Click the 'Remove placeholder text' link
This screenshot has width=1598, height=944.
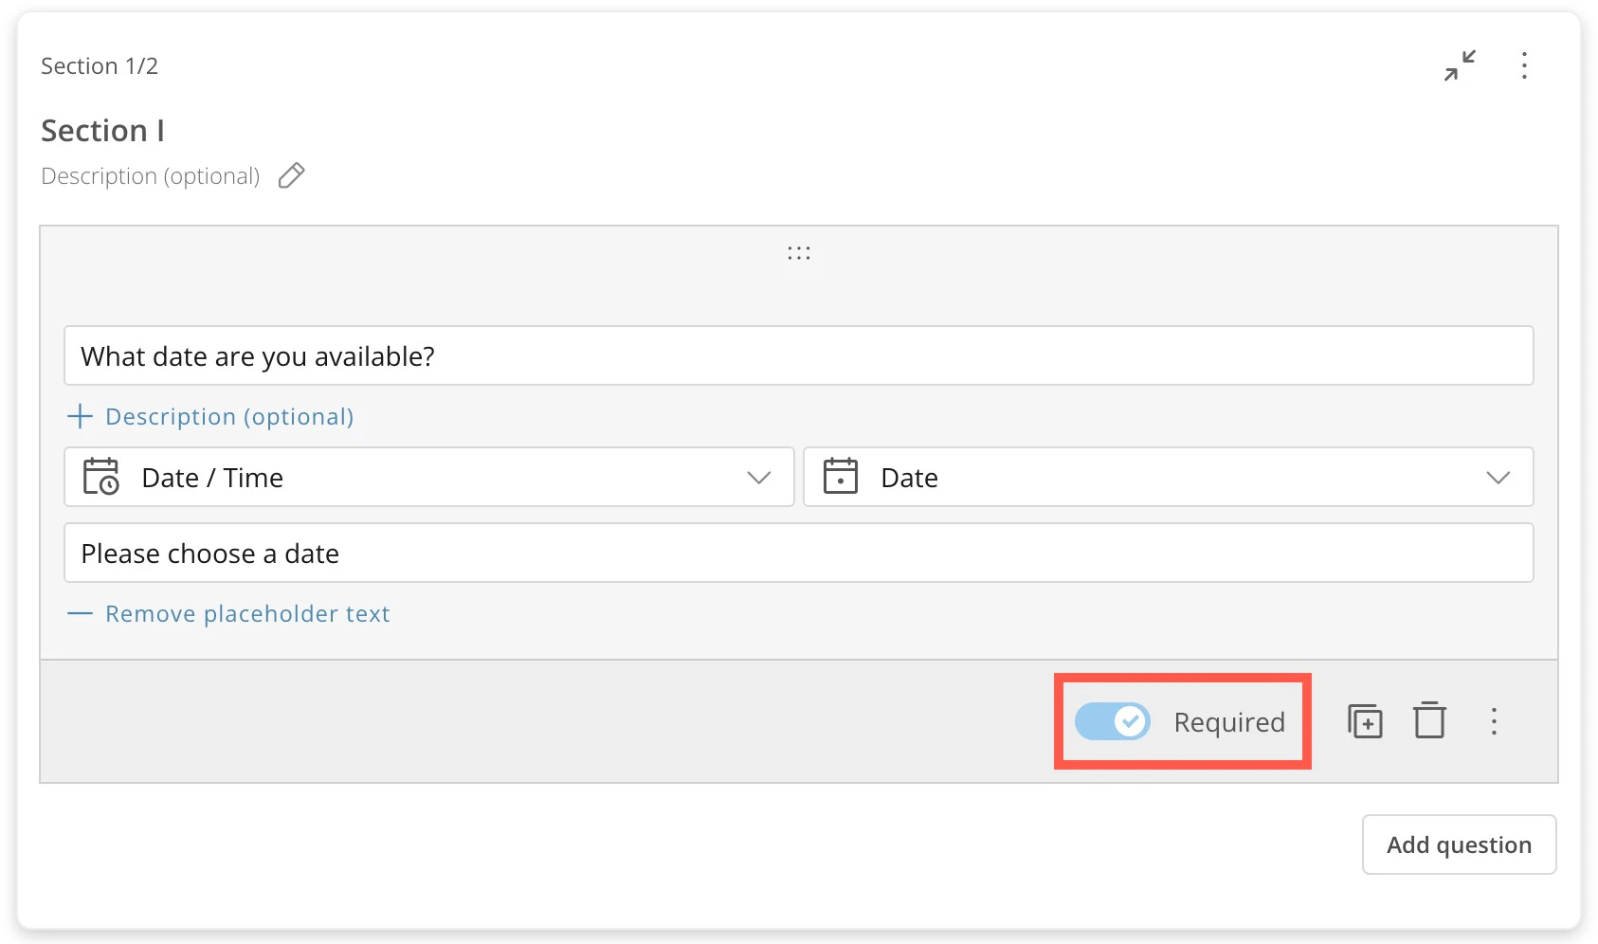(228, 613)
